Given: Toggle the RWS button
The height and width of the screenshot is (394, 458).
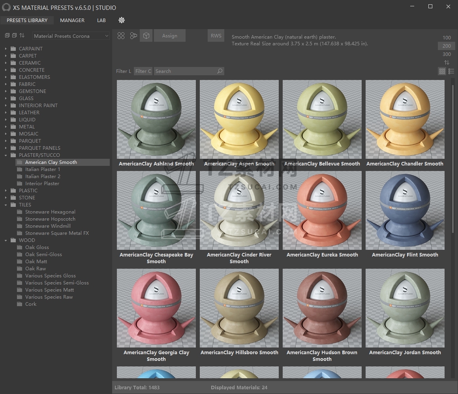Looking at the screenshot, I should click(x=216, y=35).
